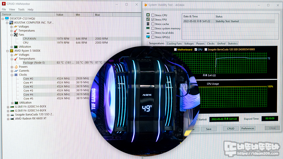Click the ASUSTeK motherboard icon

point(11,23)
